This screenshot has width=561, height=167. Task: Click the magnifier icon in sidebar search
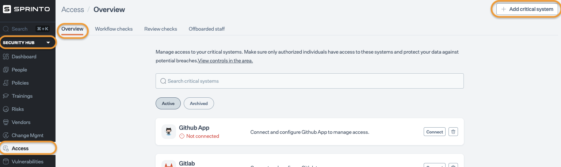point(6,29)
